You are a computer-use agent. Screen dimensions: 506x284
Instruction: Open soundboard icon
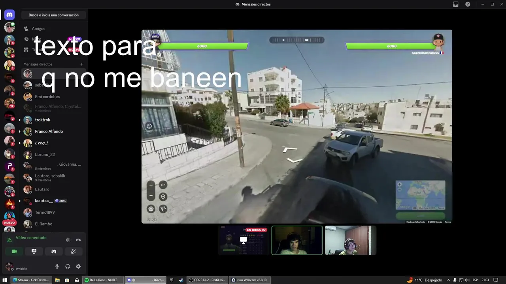pos(74,251)
